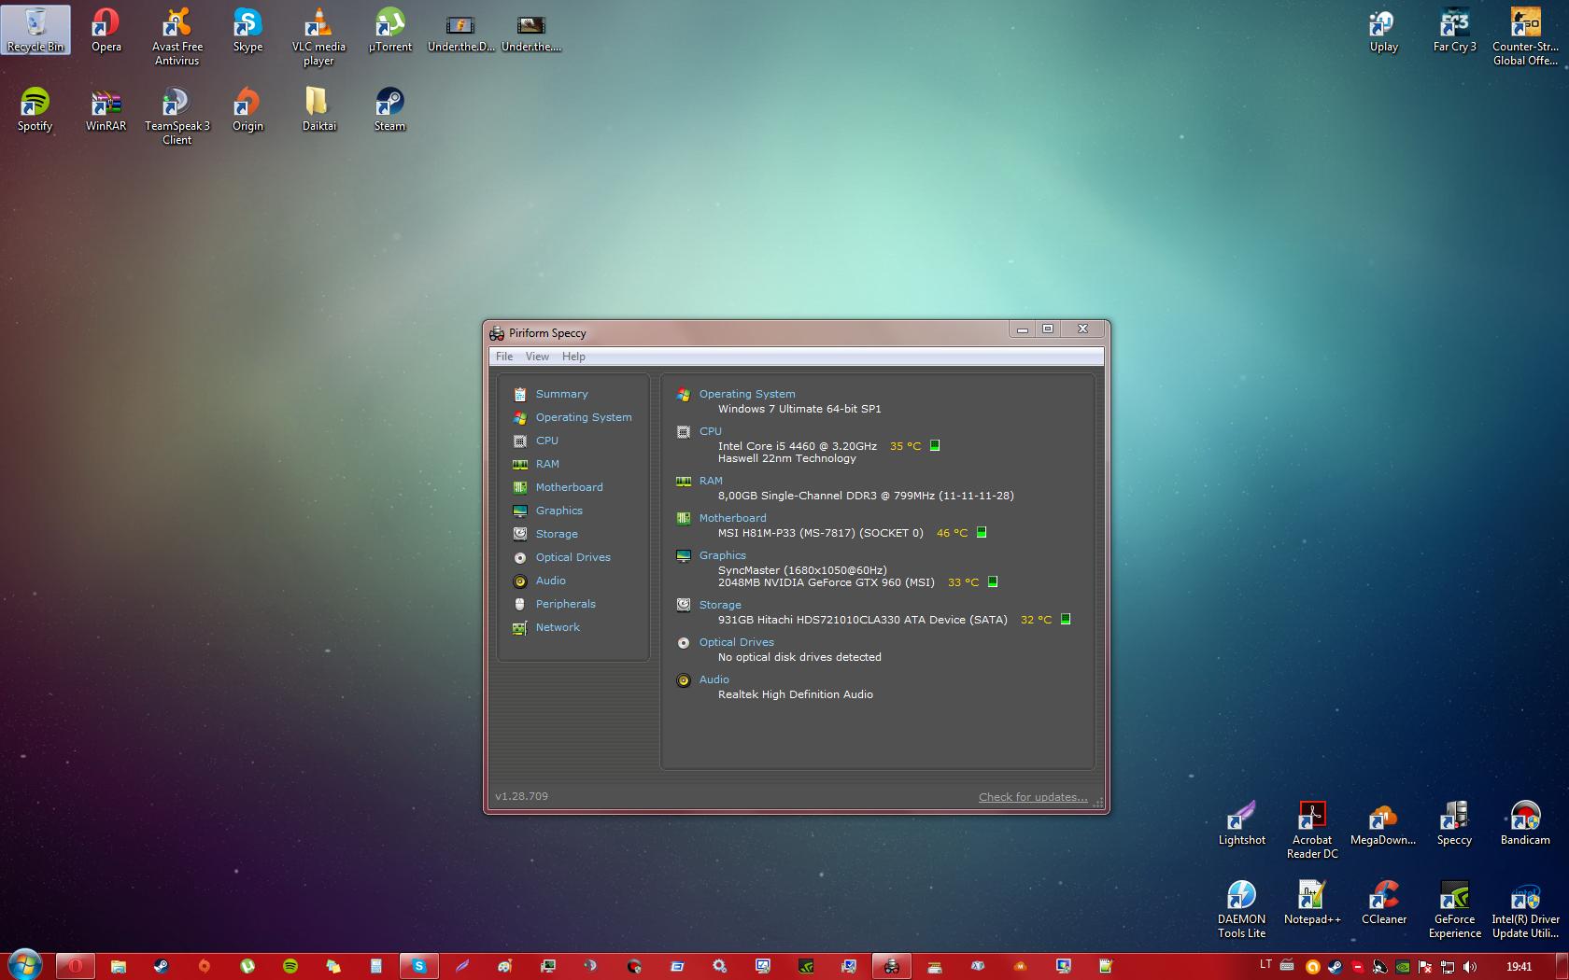Select the Daiktai folder on desktop
Screen dimensions: 1569x980
tap(318, 109)
